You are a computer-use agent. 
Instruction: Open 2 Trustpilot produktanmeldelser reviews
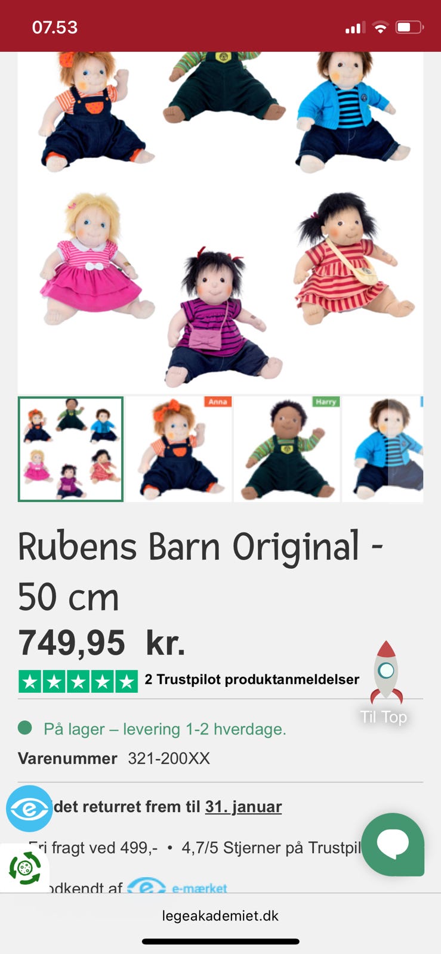(x=252, y=680)
